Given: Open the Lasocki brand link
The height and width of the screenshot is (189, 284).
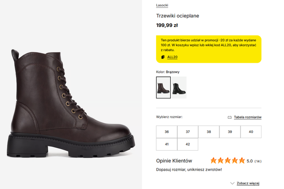Looking at the screenshot, I should pyautogui.click(x=162, y=5).
